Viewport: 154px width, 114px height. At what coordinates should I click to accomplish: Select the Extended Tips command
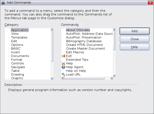coord(77,60)
